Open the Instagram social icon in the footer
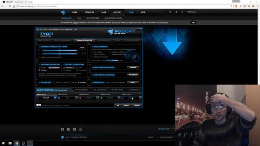The height and width of the screenshot is (146, 260). click(80, 129)
